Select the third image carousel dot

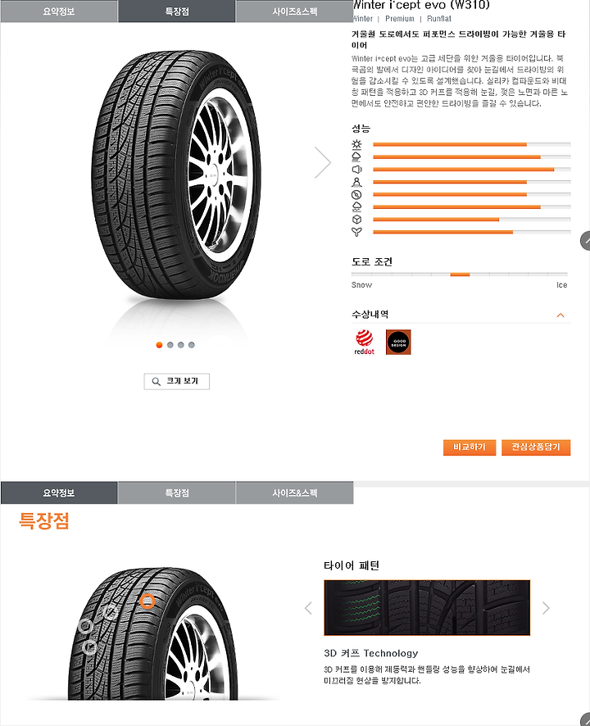pos(180,345)
